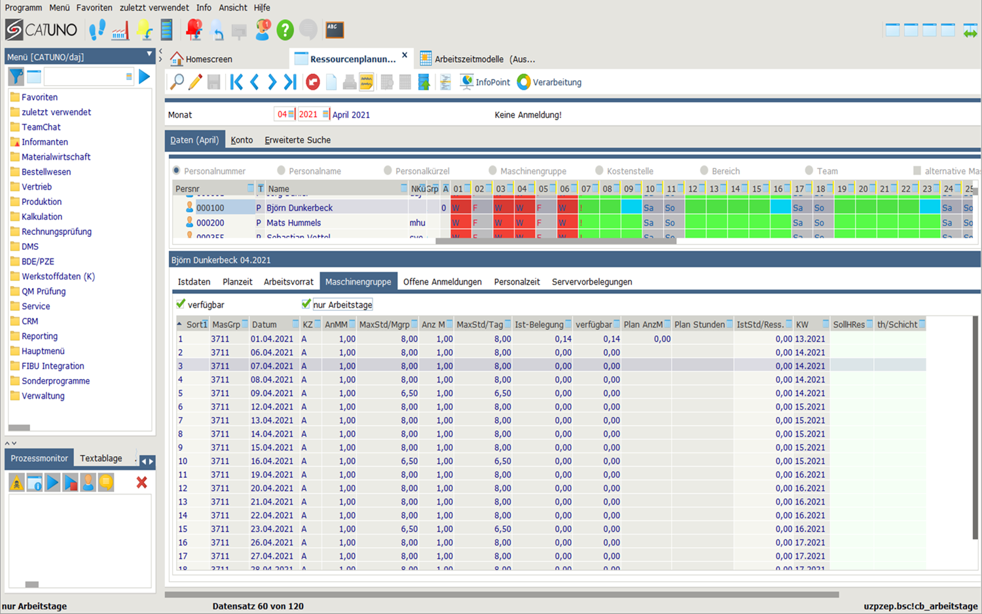982x614 pixels.
Task: Uncheck the verfügbar checkbox
Action: coord(181,304)
